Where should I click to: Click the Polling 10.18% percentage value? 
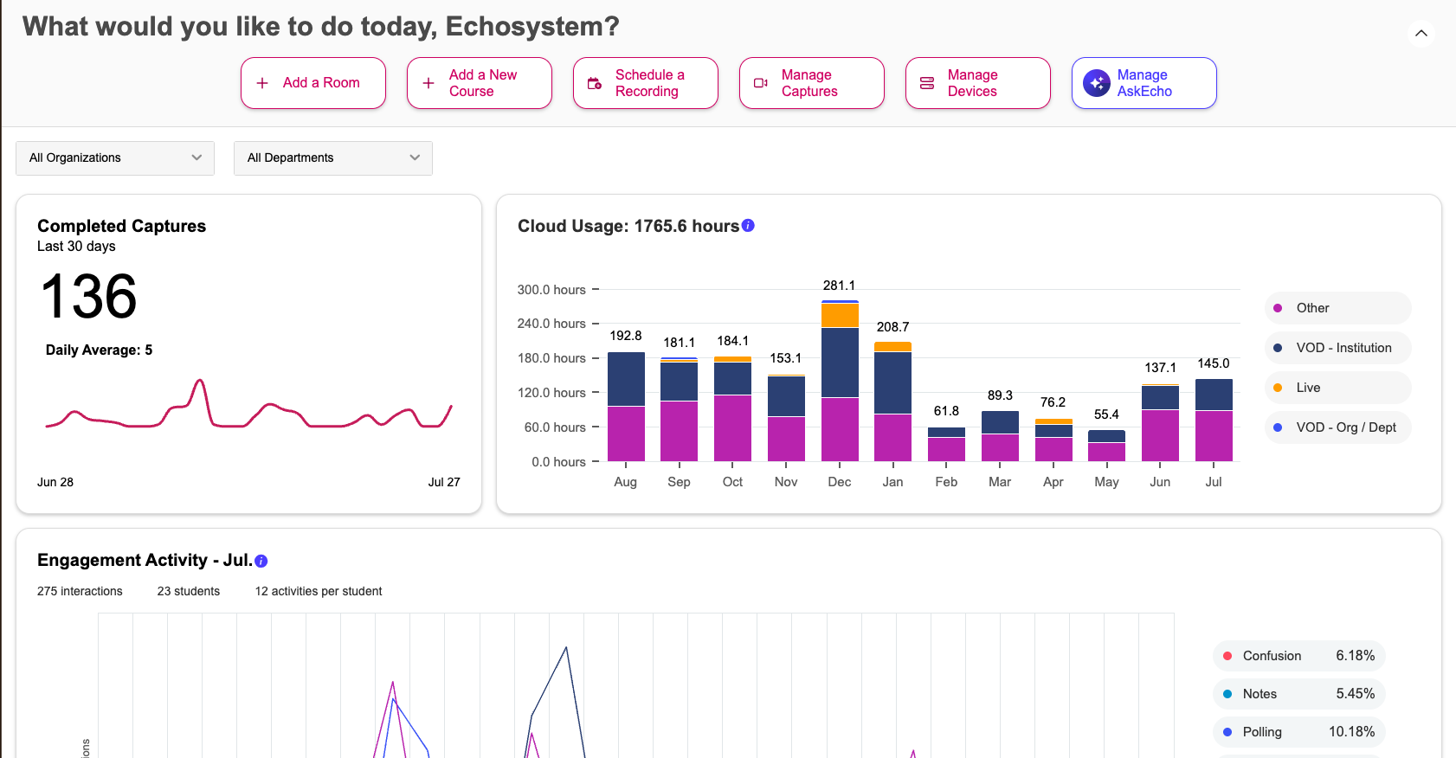pos(1351,732)
